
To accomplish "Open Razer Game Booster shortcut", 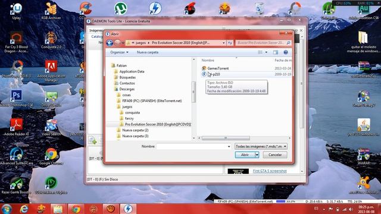I will tap(16, 185).
